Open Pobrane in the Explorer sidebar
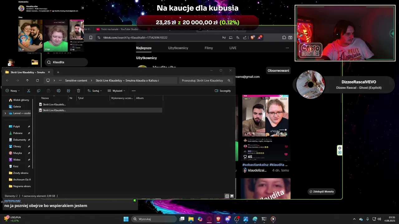 pos(18,133)
